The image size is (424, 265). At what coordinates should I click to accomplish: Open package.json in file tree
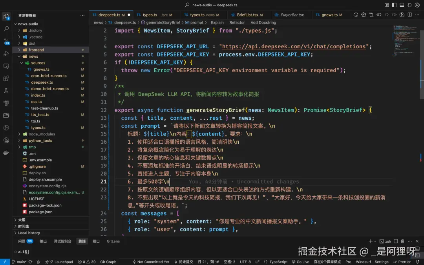tap(40, 212)
